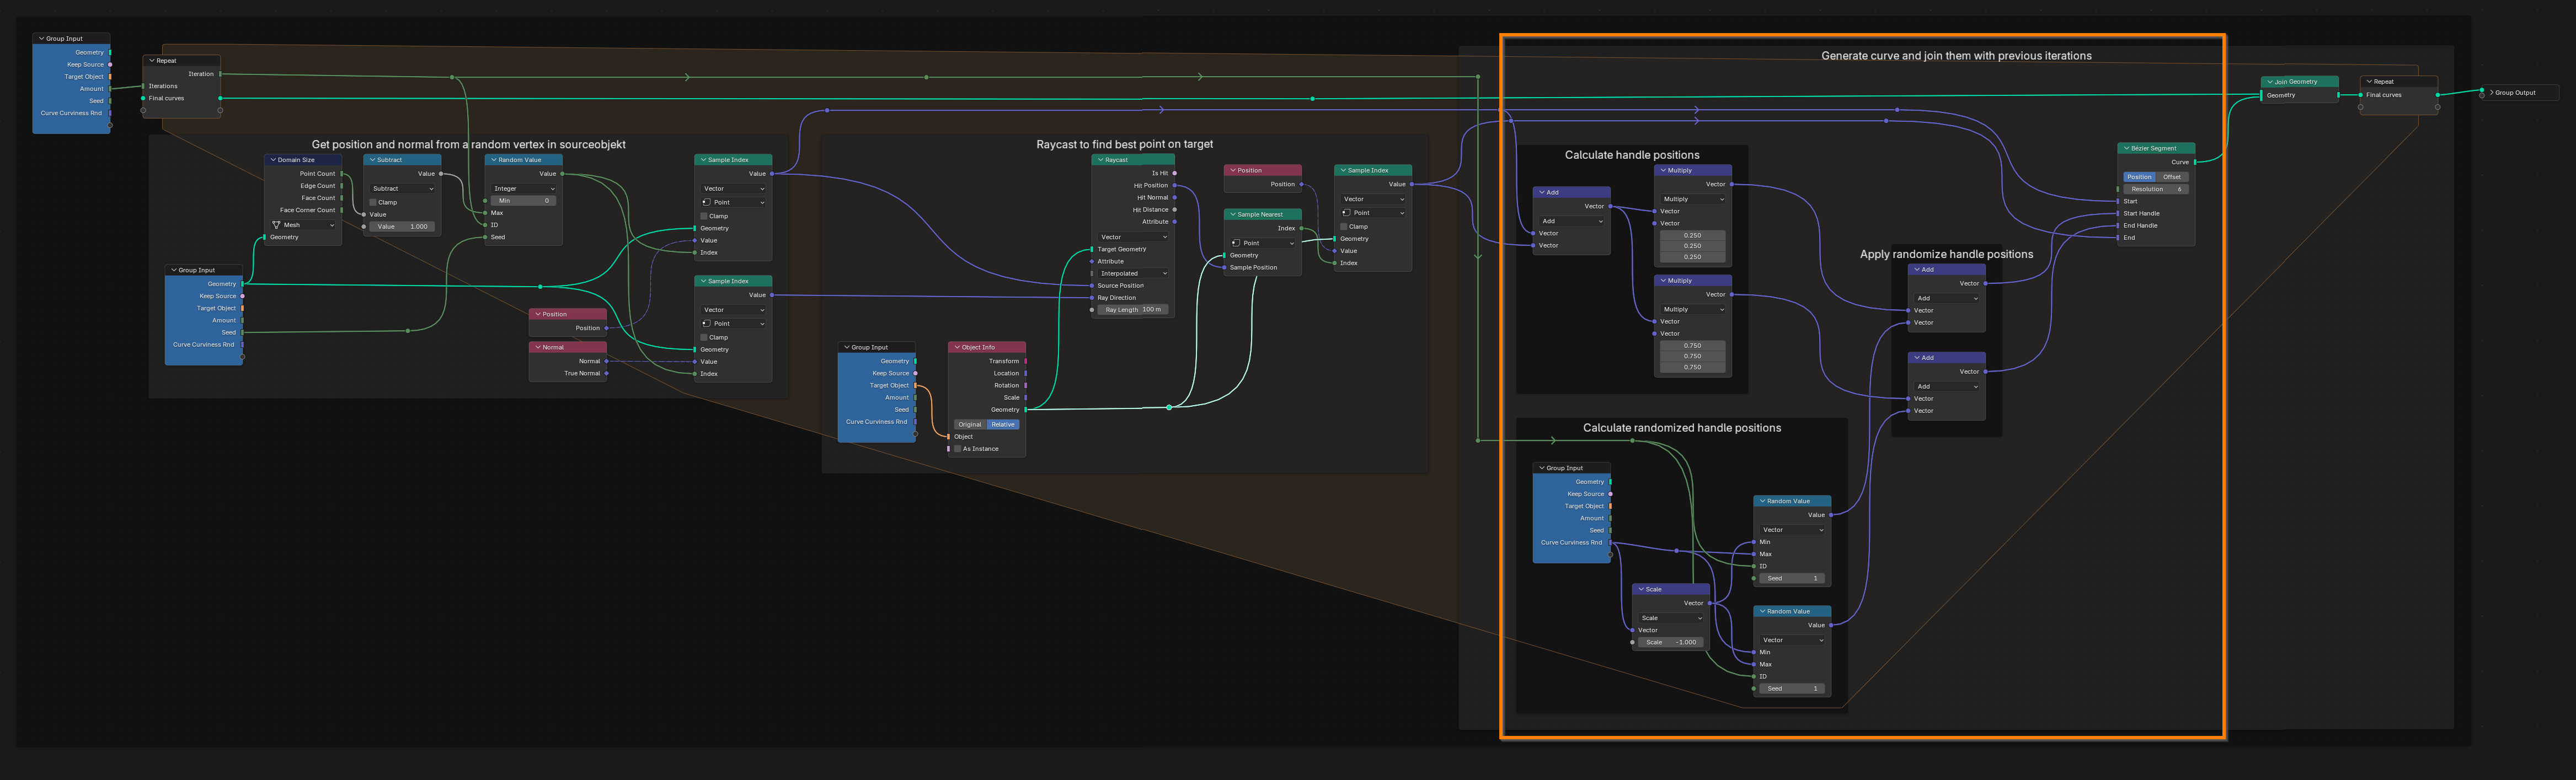Open the Subtract operation dropdown
The height and width of the screenshot is (780, 2576).
[x=402, y=189]
